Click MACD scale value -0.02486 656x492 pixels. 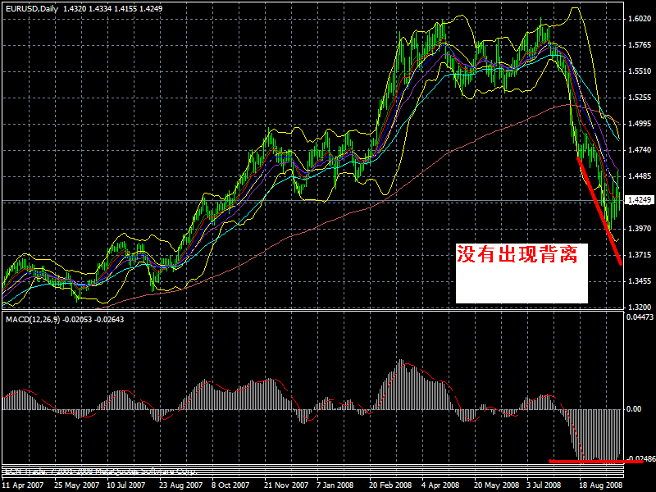pos(640,459)
